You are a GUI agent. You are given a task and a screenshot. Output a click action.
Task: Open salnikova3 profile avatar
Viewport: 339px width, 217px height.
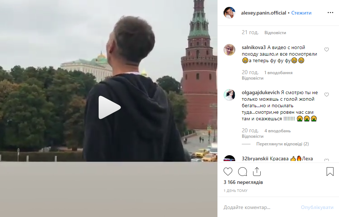coord(229,50)
